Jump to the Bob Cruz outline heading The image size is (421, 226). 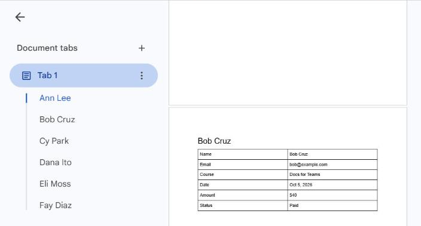point(57,119)
